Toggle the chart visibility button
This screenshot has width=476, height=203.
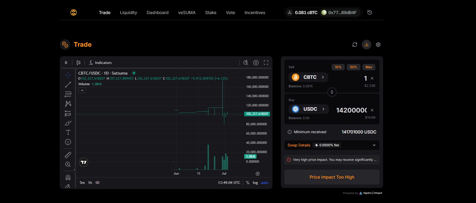point(366,45)
